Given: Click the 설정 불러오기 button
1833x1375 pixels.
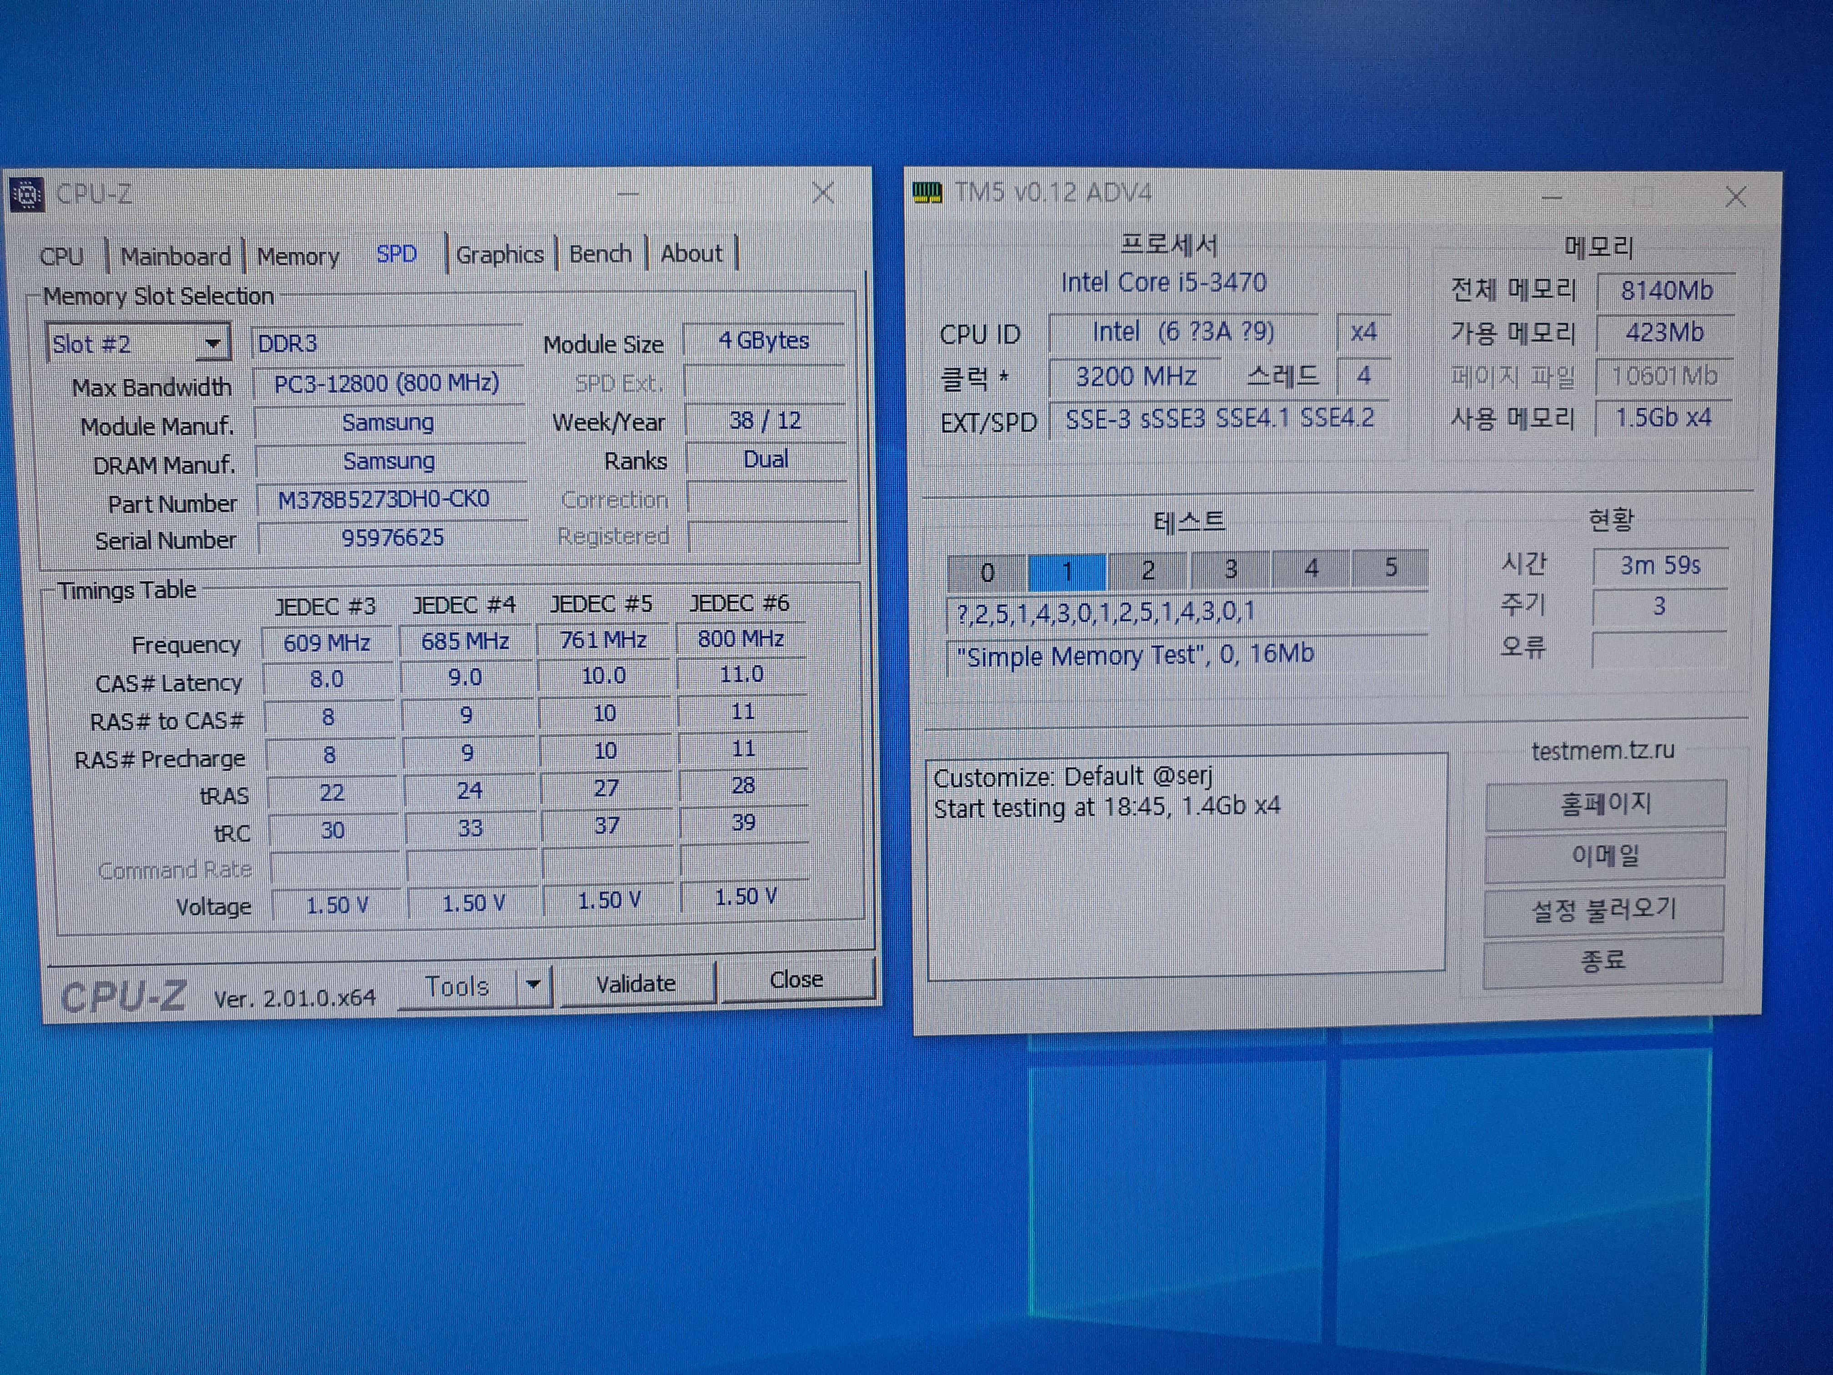Looking at the screenshot, I should pos(1604,910).
